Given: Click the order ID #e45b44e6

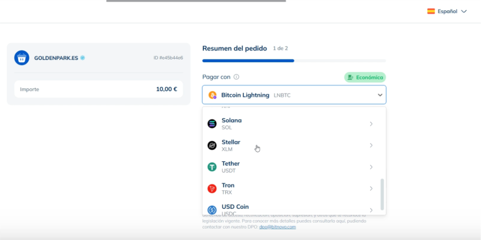Looking at the screenshot, I should coord(168,58).
